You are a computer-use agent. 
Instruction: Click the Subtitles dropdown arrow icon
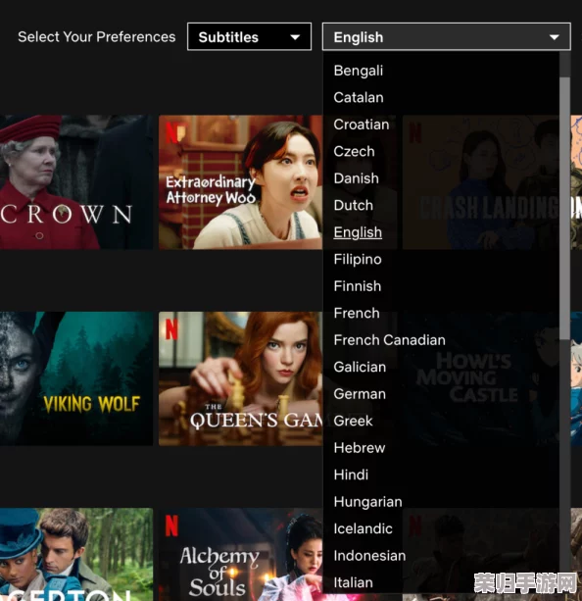295,37
